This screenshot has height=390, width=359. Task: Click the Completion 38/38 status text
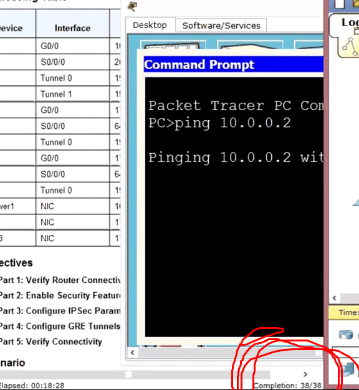(x=287, y=386)
